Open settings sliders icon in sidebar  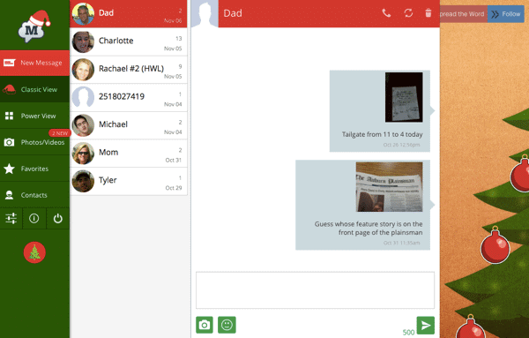11,219
